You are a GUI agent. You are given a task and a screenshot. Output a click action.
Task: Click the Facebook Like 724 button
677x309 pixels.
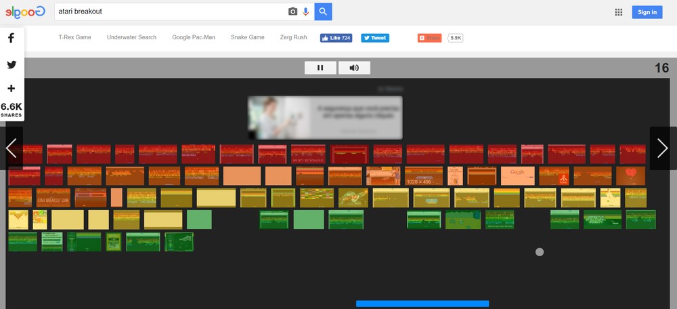[x=336, y=38]
